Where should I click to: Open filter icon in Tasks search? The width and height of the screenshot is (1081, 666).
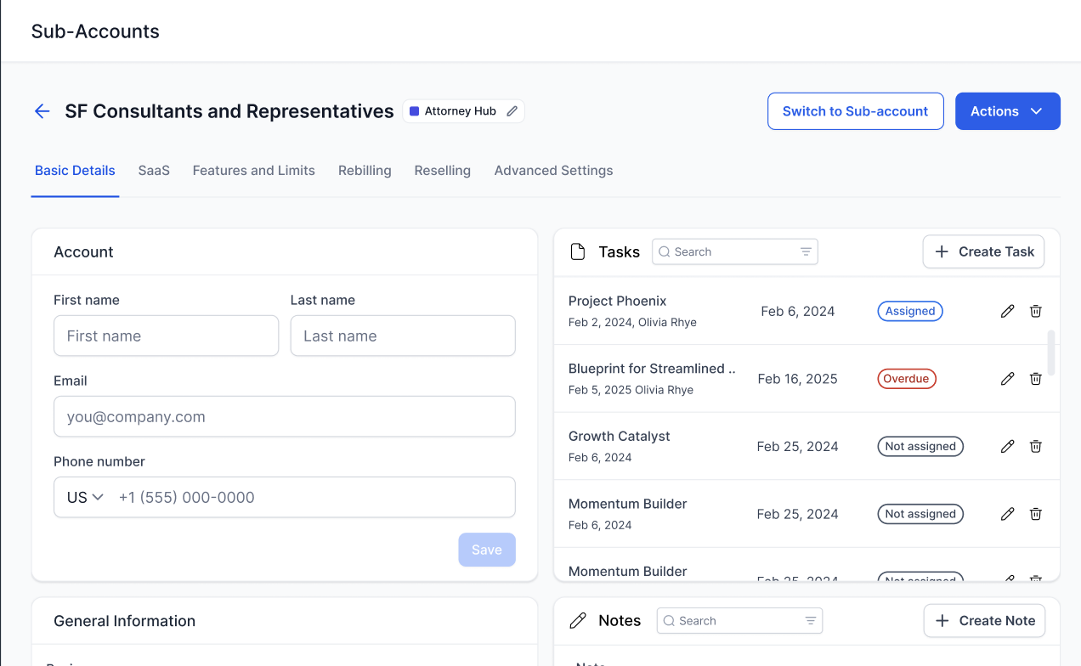(806, 252)
